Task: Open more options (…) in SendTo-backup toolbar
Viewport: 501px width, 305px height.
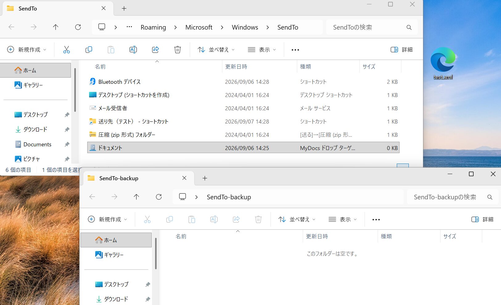Action: pyautogui.click(x=376, y=220)
